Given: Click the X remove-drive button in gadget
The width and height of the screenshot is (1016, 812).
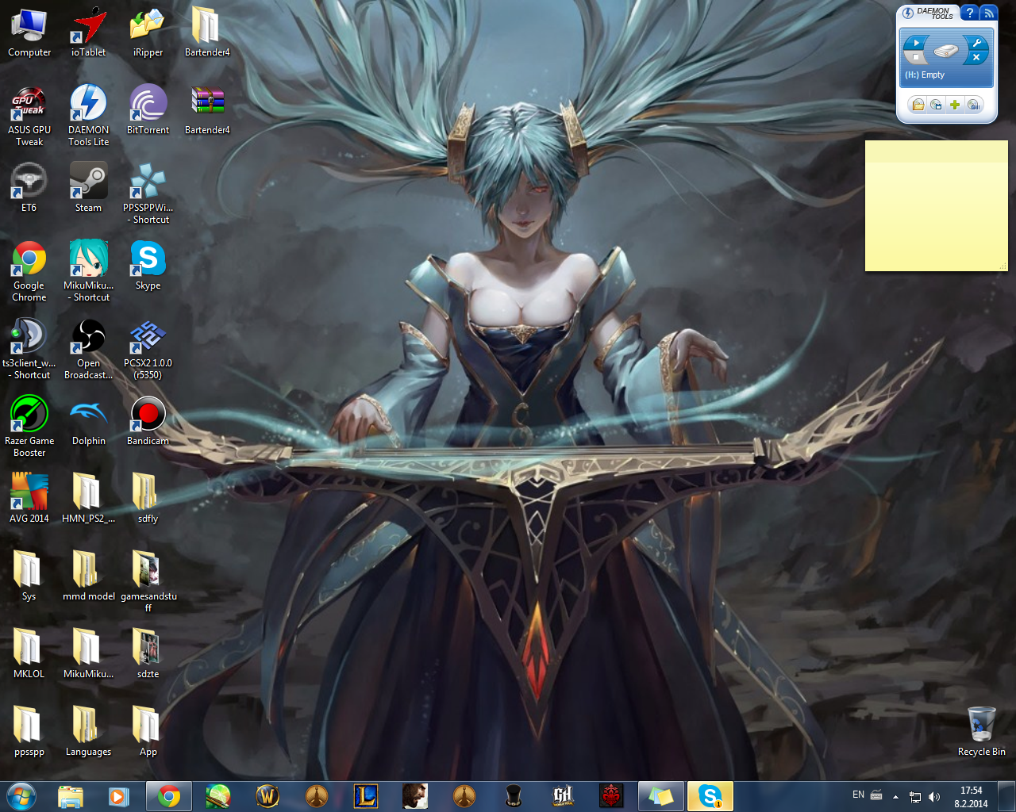Looking at the screenshot, I should click(x=976, y=57).
